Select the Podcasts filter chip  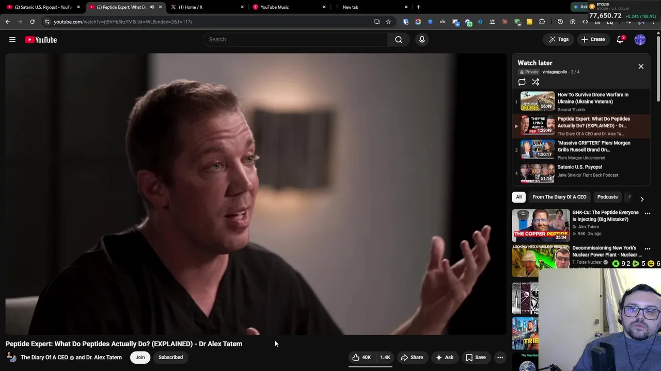[x=607, y=197]
